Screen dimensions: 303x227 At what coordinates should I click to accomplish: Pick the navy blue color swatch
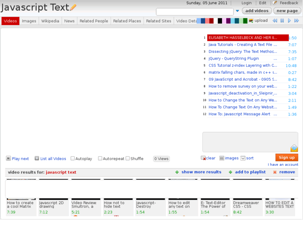203,21
